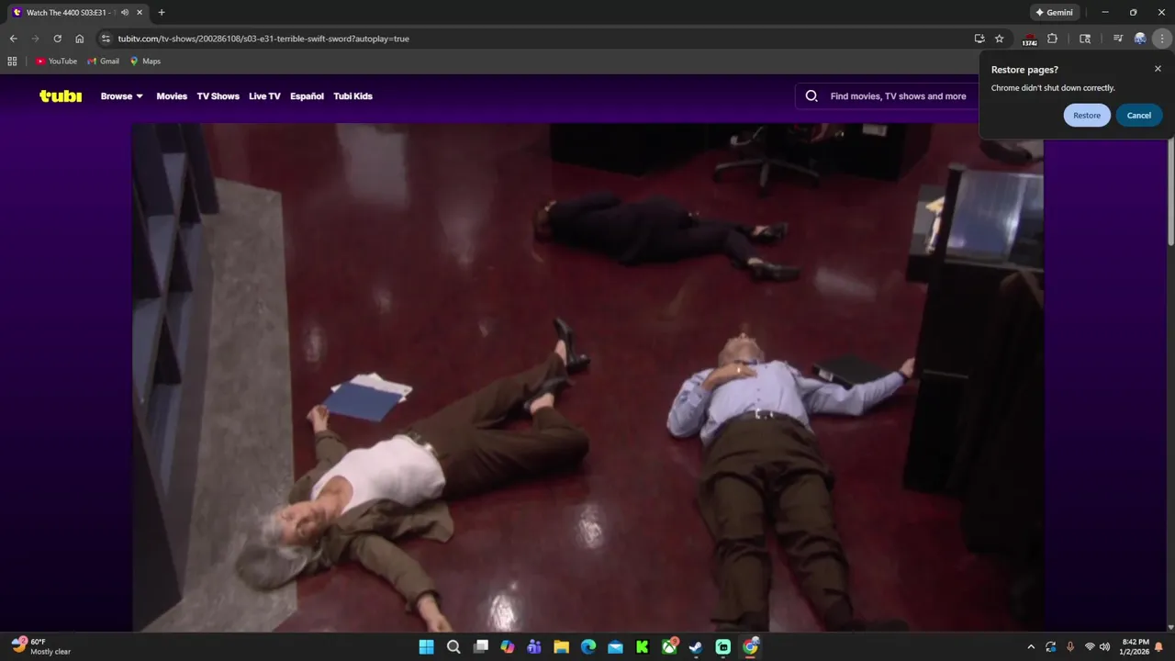
Task: Open the Gemini button
Action: coord(1055,13)
